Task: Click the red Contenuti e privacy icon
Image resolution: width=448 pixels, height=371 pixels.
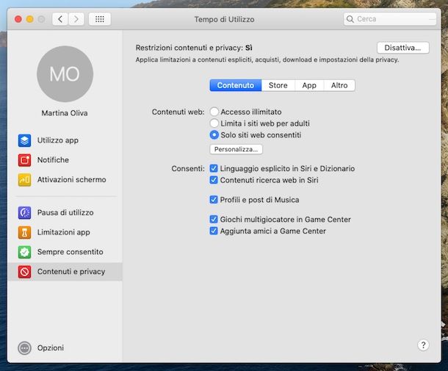Action: (x=24, y=272)
